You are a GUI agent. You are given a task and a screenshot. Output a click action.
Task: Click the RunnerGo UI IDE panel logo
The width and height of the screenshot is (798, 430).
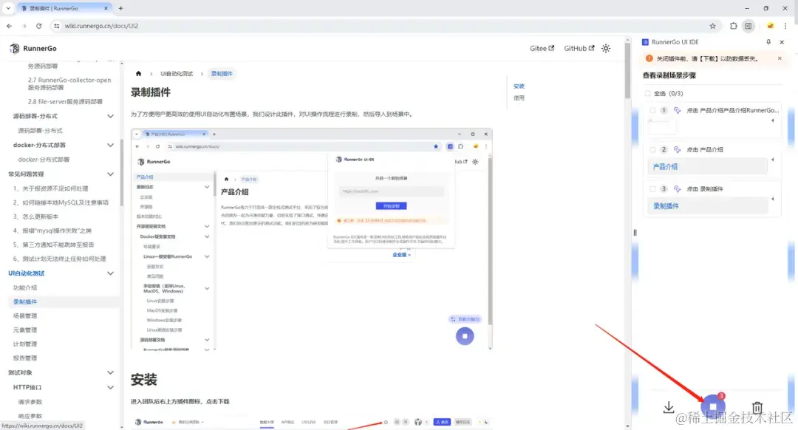pyautogui.click(x=645, y=42)
